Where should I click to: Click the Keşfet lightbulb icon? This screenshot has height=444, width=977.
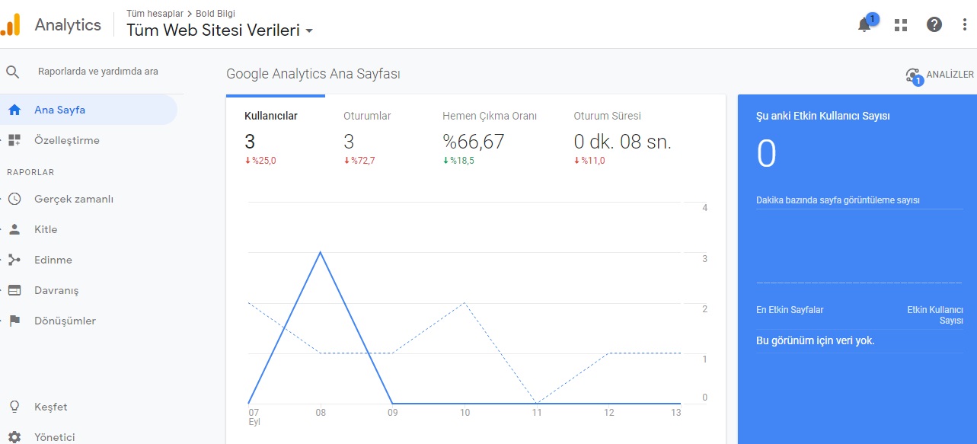click(14, 407)
